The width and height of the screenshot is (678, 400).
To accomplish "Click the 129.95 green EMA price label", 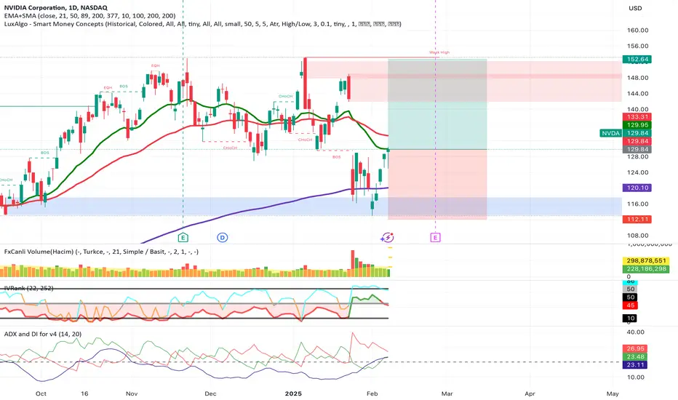I will [x=637, y=125].
